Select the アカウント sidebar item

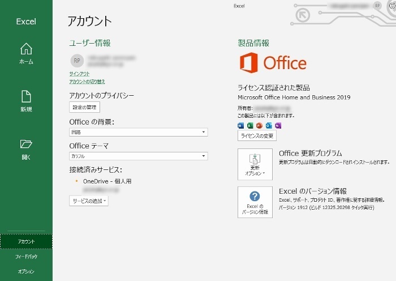click(x=26, y=241)
